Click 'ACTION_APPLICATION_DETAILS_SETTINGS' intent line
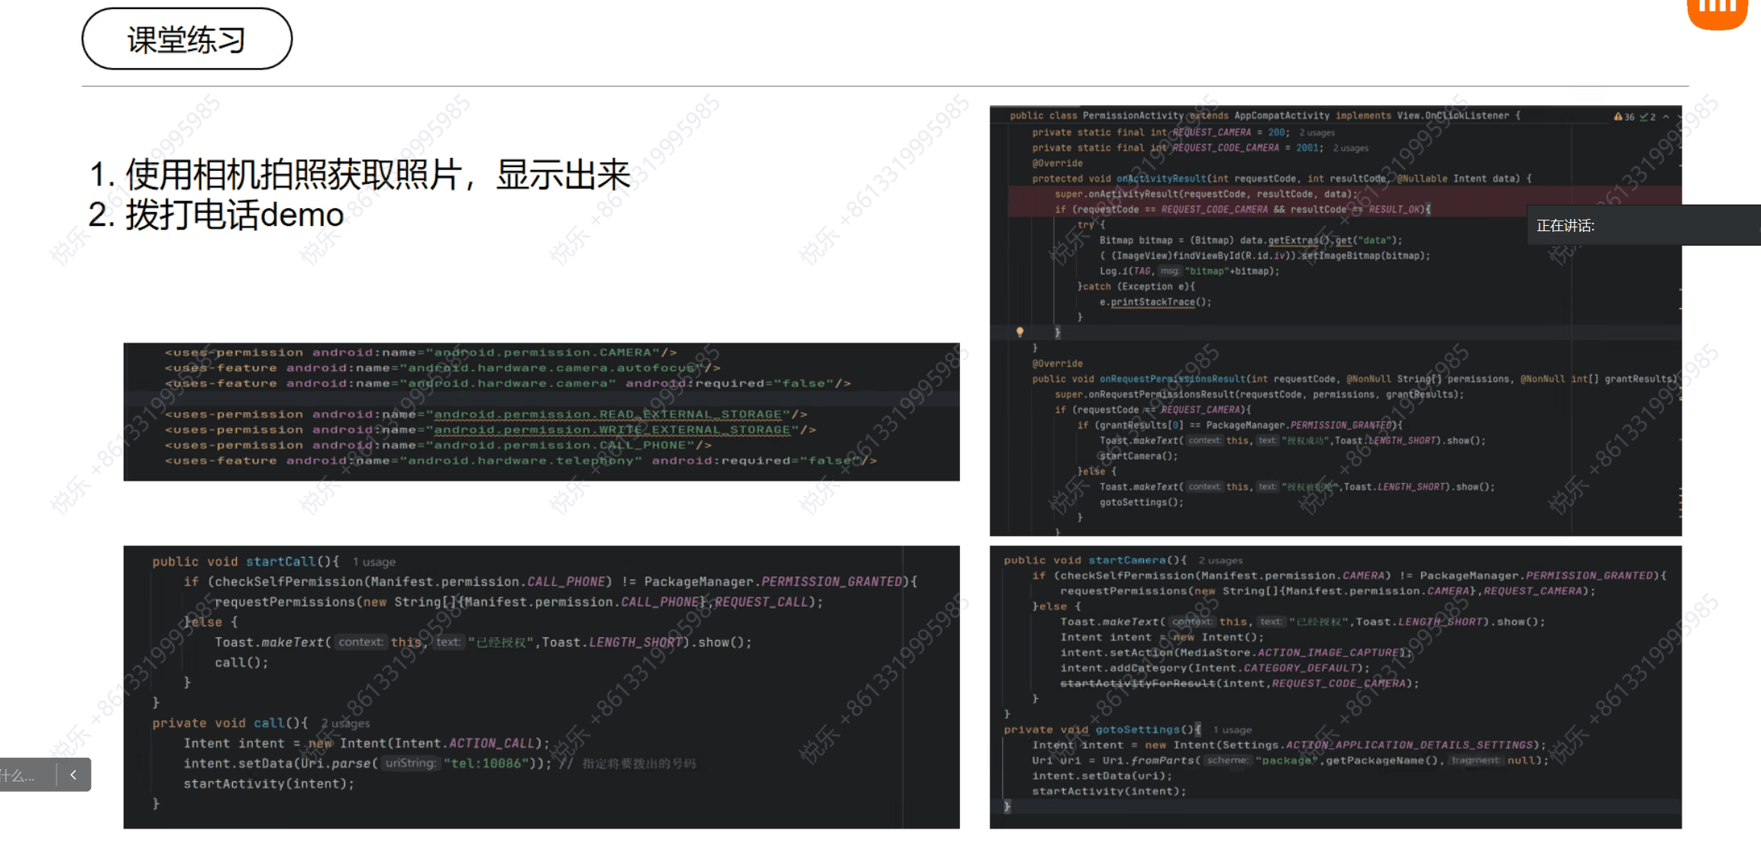This screenshot has width=1761, height=866. (1289, 745)
